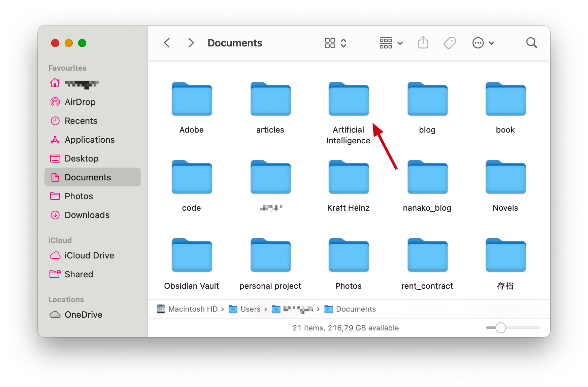The height and width of the screenshot is (387, 588).
Task: Open iCloud Drive in sidebar
Action: tap(89, 255)
